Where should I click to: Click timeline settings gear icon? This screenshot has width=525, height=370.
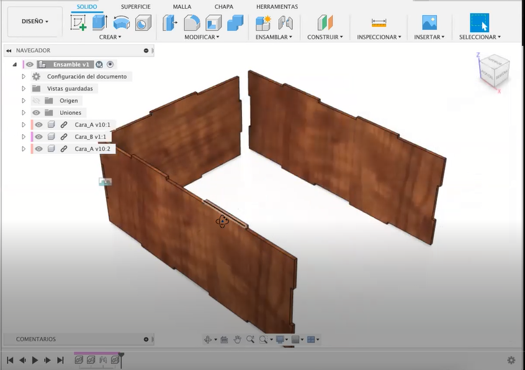click(x=511, y=360)
